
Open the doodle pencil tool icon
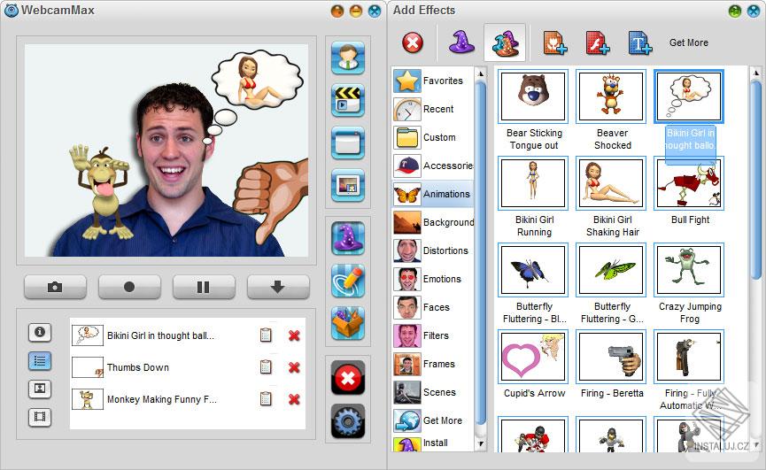pyautogui.click(x=348, y=281)
